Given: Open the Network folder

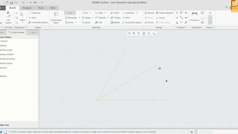Looking at the screenshot, I should coord(3,76).
